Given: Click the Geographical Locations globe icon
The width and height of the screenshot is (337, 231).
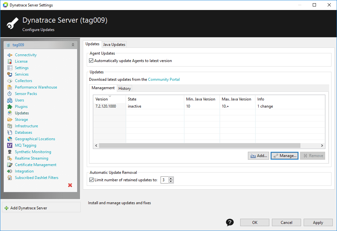Looking at the screenshot, I should (10, 139).
